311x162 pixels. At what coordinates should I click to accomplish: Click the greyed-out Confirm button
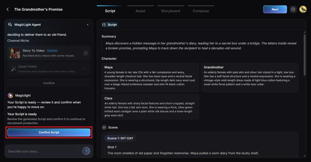(49, 83)
